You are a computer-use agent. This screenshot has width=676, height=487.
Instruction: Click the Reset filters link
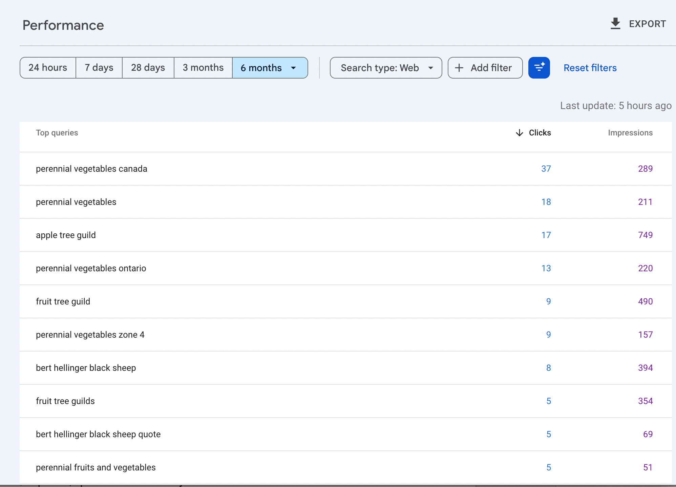590,68
